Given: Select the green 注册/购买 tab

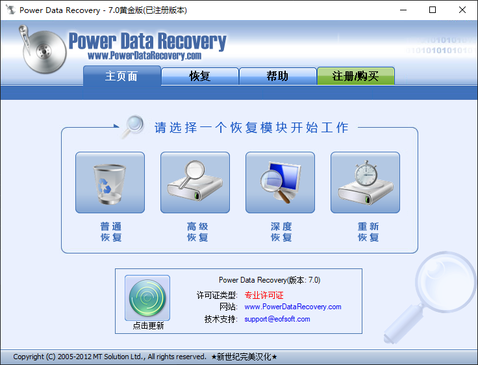Looking at the screenshot, I should (355, 76).
